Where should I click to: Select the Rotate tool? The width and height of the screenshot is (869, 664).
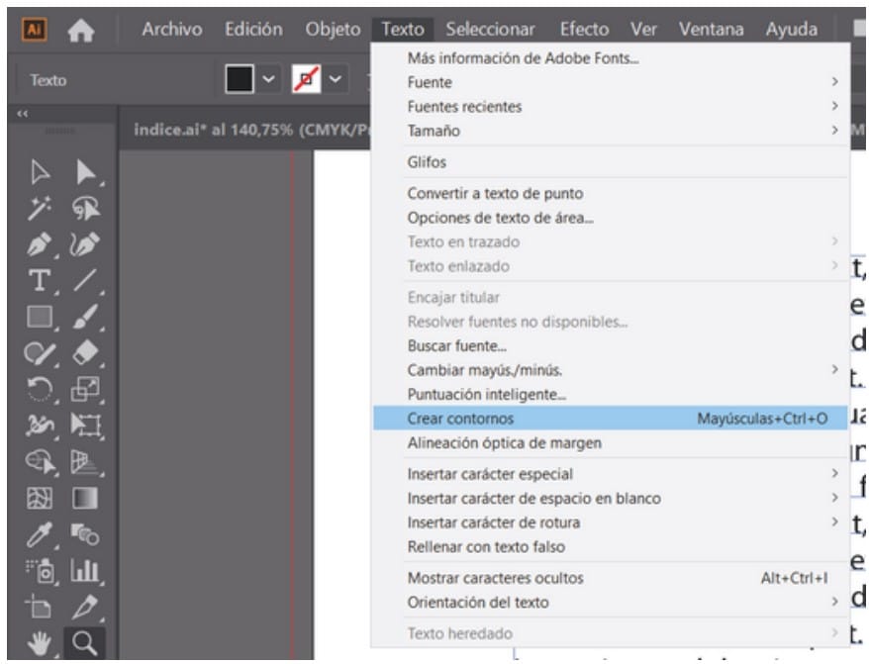[x=40, y=390]
